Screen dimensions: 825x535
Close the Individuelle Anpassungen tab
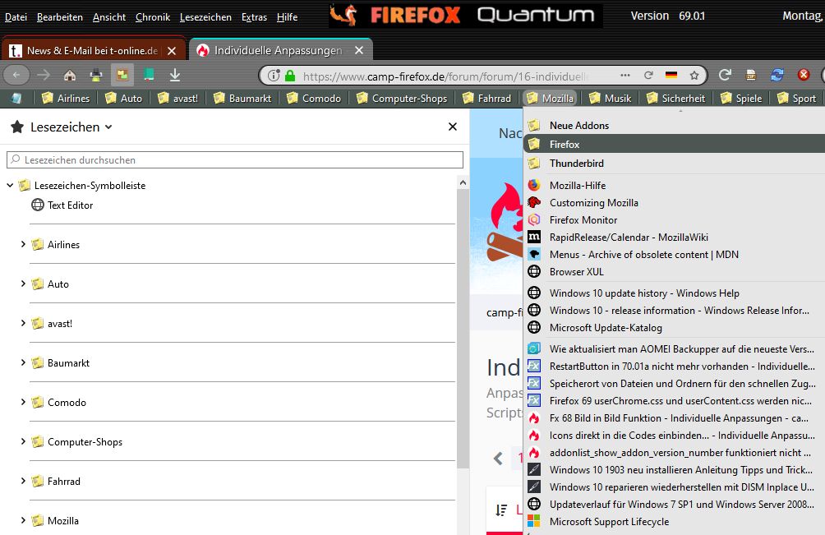coord(359,50)
